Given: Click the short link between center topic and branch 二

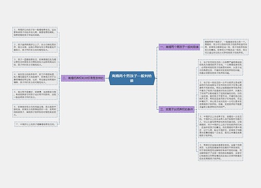Looking at the screenshot, I should (x=107, y=78).
